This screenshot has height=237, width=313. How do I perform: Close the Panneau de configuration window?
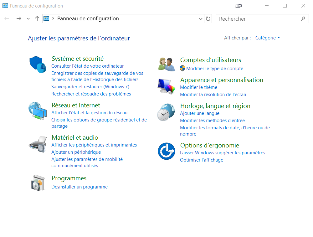303,6
